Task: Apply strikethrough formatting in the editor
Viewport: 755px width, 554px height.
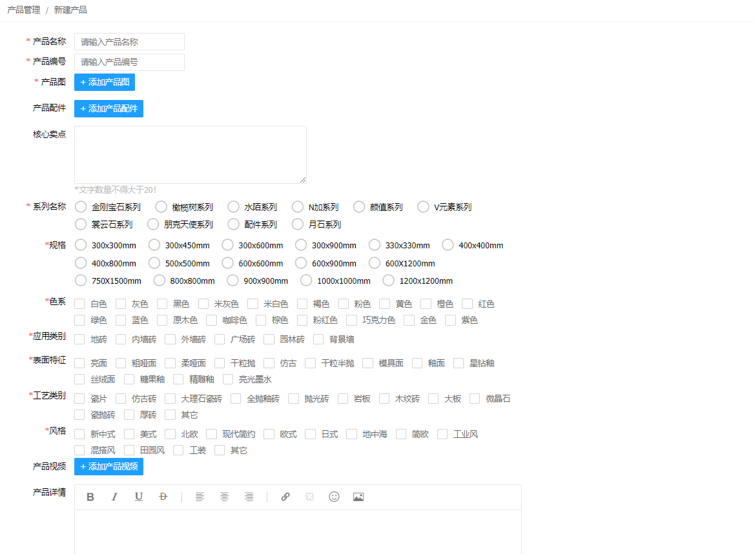Action: (163, 497)
